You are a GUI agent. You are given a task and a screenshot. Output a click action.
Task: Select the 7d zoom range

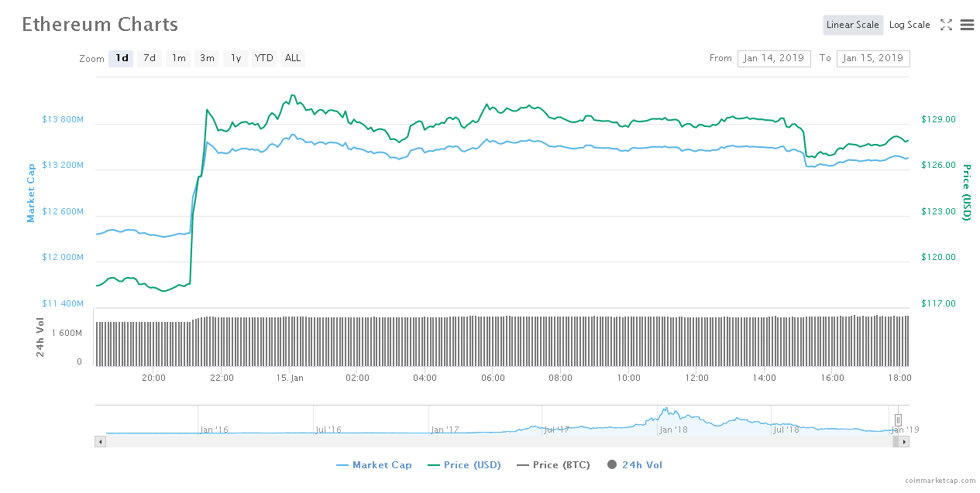click(150, 58)
